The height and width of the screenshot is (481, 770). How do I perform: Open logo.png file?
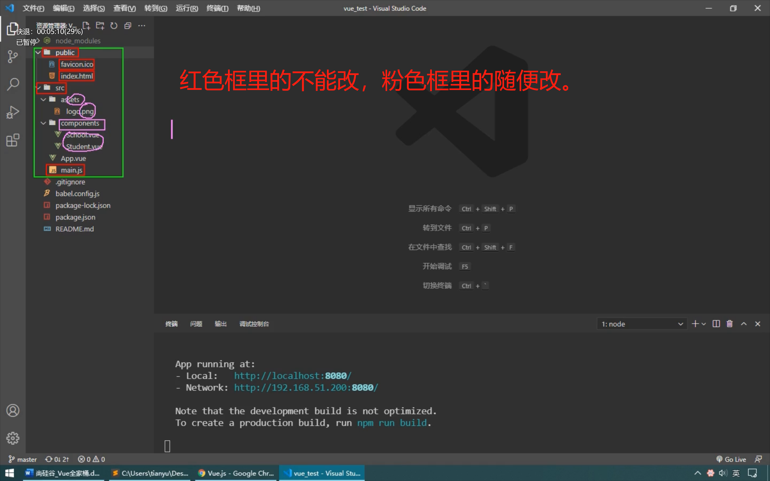pos(80,111)
